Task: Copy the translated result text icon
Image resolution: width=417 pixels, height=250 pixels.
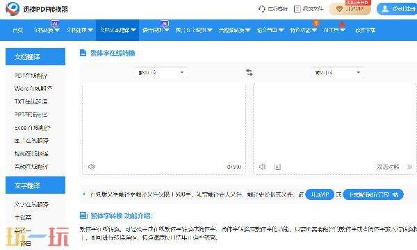Action: click(277, 167)
